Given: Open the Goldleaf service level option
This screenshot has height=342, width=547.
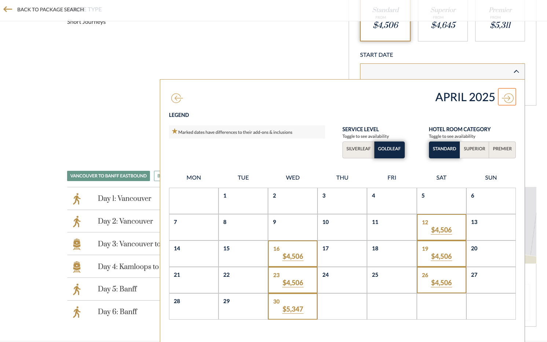Looking at the screenshot, I should [x=389, y=149].
